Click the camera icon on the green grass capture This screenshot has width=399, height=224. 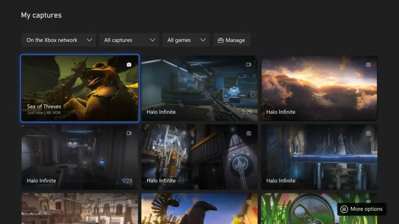(x=369, y=201)
